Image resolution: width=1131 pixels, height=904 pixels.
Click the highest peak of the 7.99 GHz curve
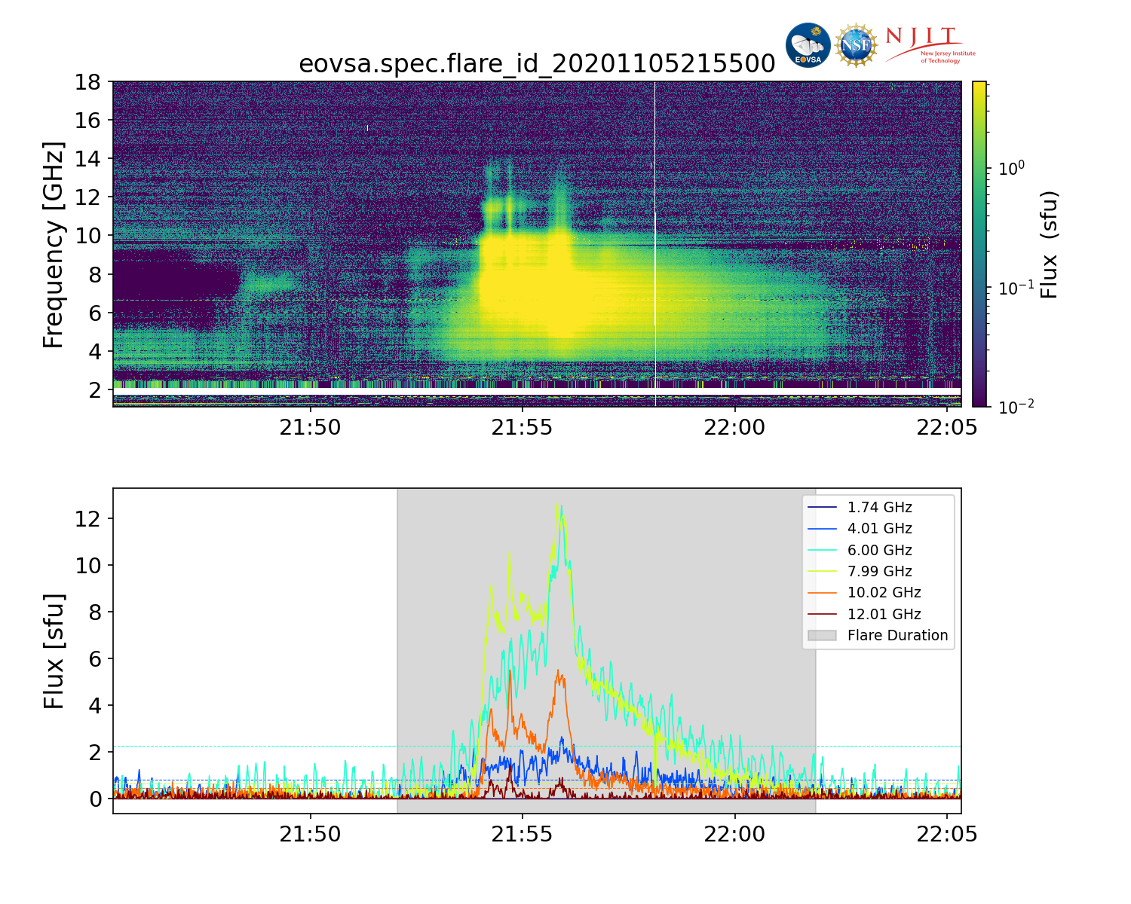click(x=557, y=504)
